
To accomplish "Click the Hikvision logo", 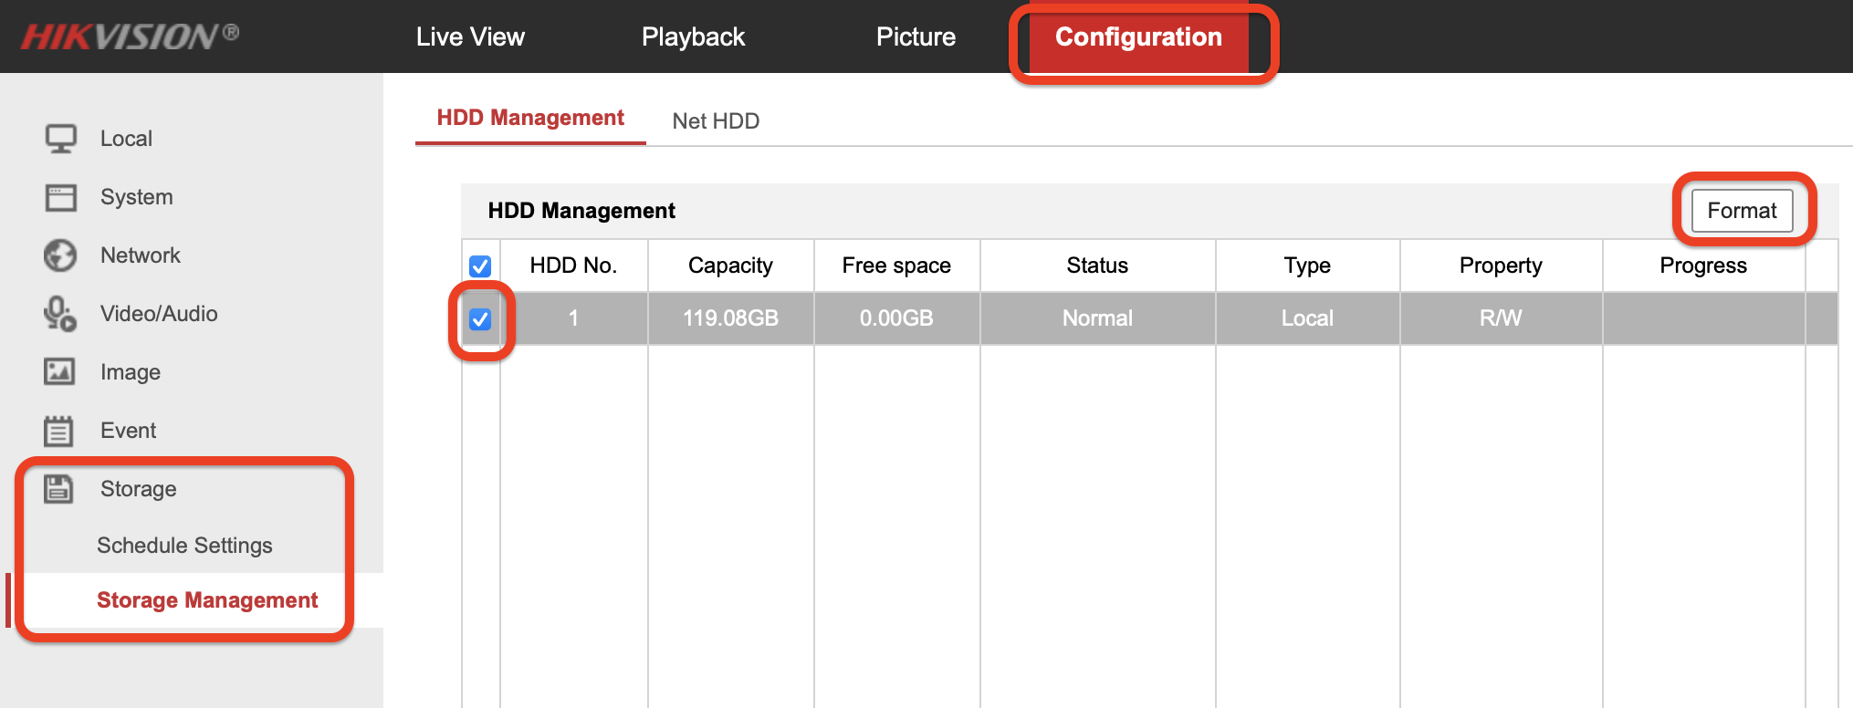I will coord(130,36).
